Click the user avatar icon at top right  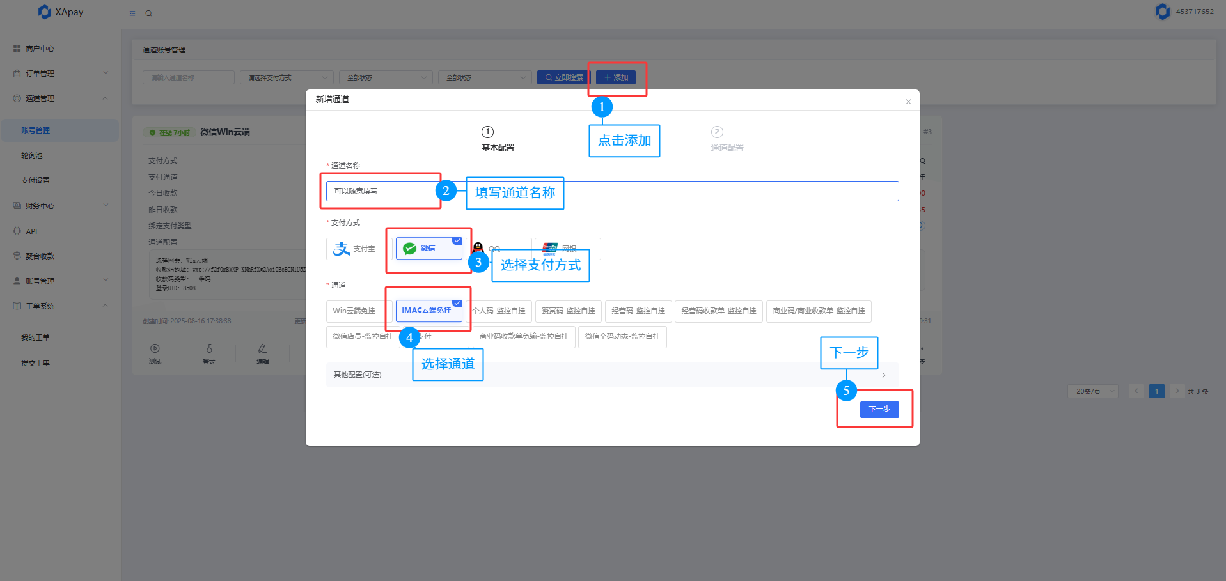point(1162,12)
